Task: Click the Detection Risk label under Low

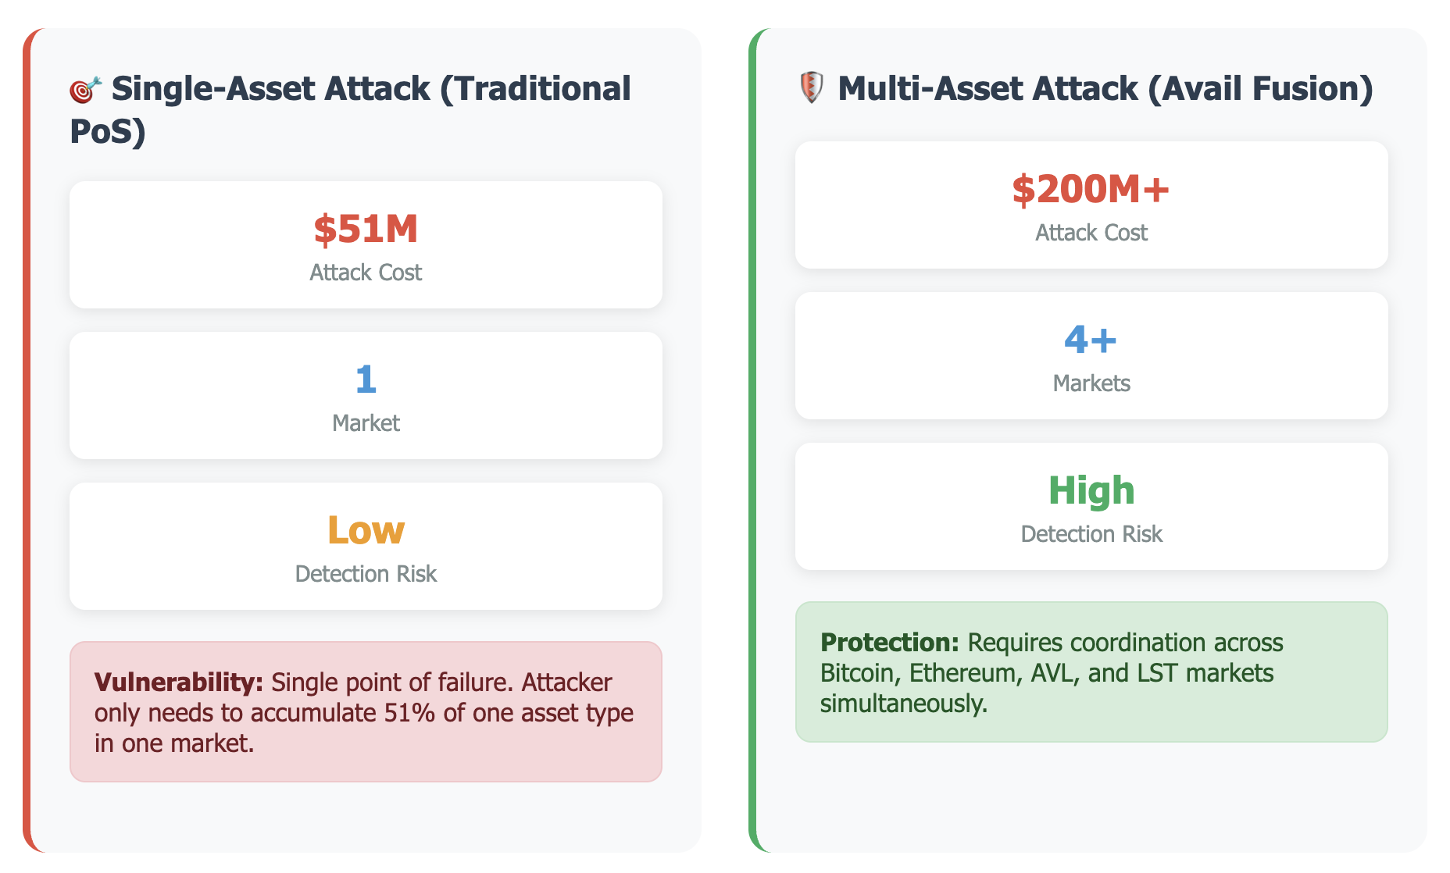Action: [x=366, y=574]
